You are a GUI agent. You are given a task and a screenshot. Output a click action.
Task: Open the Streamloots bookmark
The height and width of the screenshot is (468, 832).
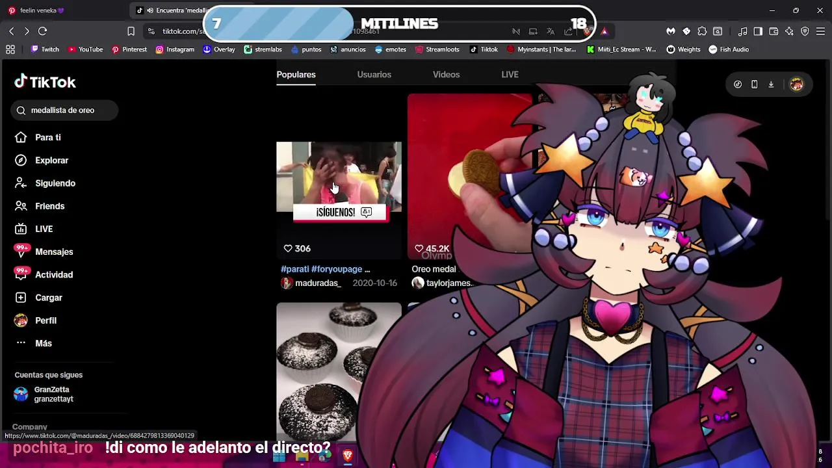tap(437, 49)
